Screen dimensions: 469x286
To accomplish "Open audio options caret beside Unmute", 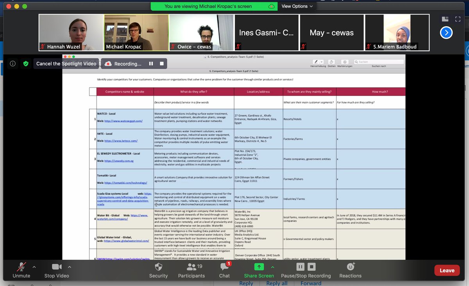I will point(34,267).
